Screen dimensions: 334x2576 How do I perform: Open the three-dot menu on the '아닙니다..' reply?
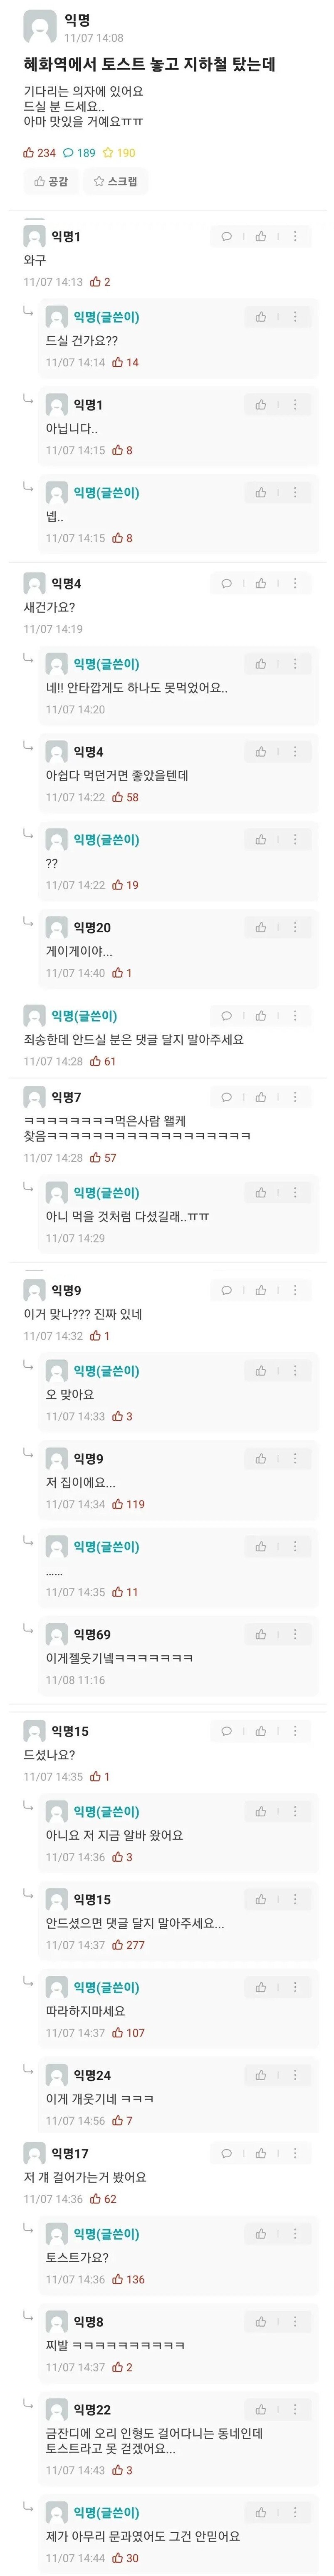[294, 405]
